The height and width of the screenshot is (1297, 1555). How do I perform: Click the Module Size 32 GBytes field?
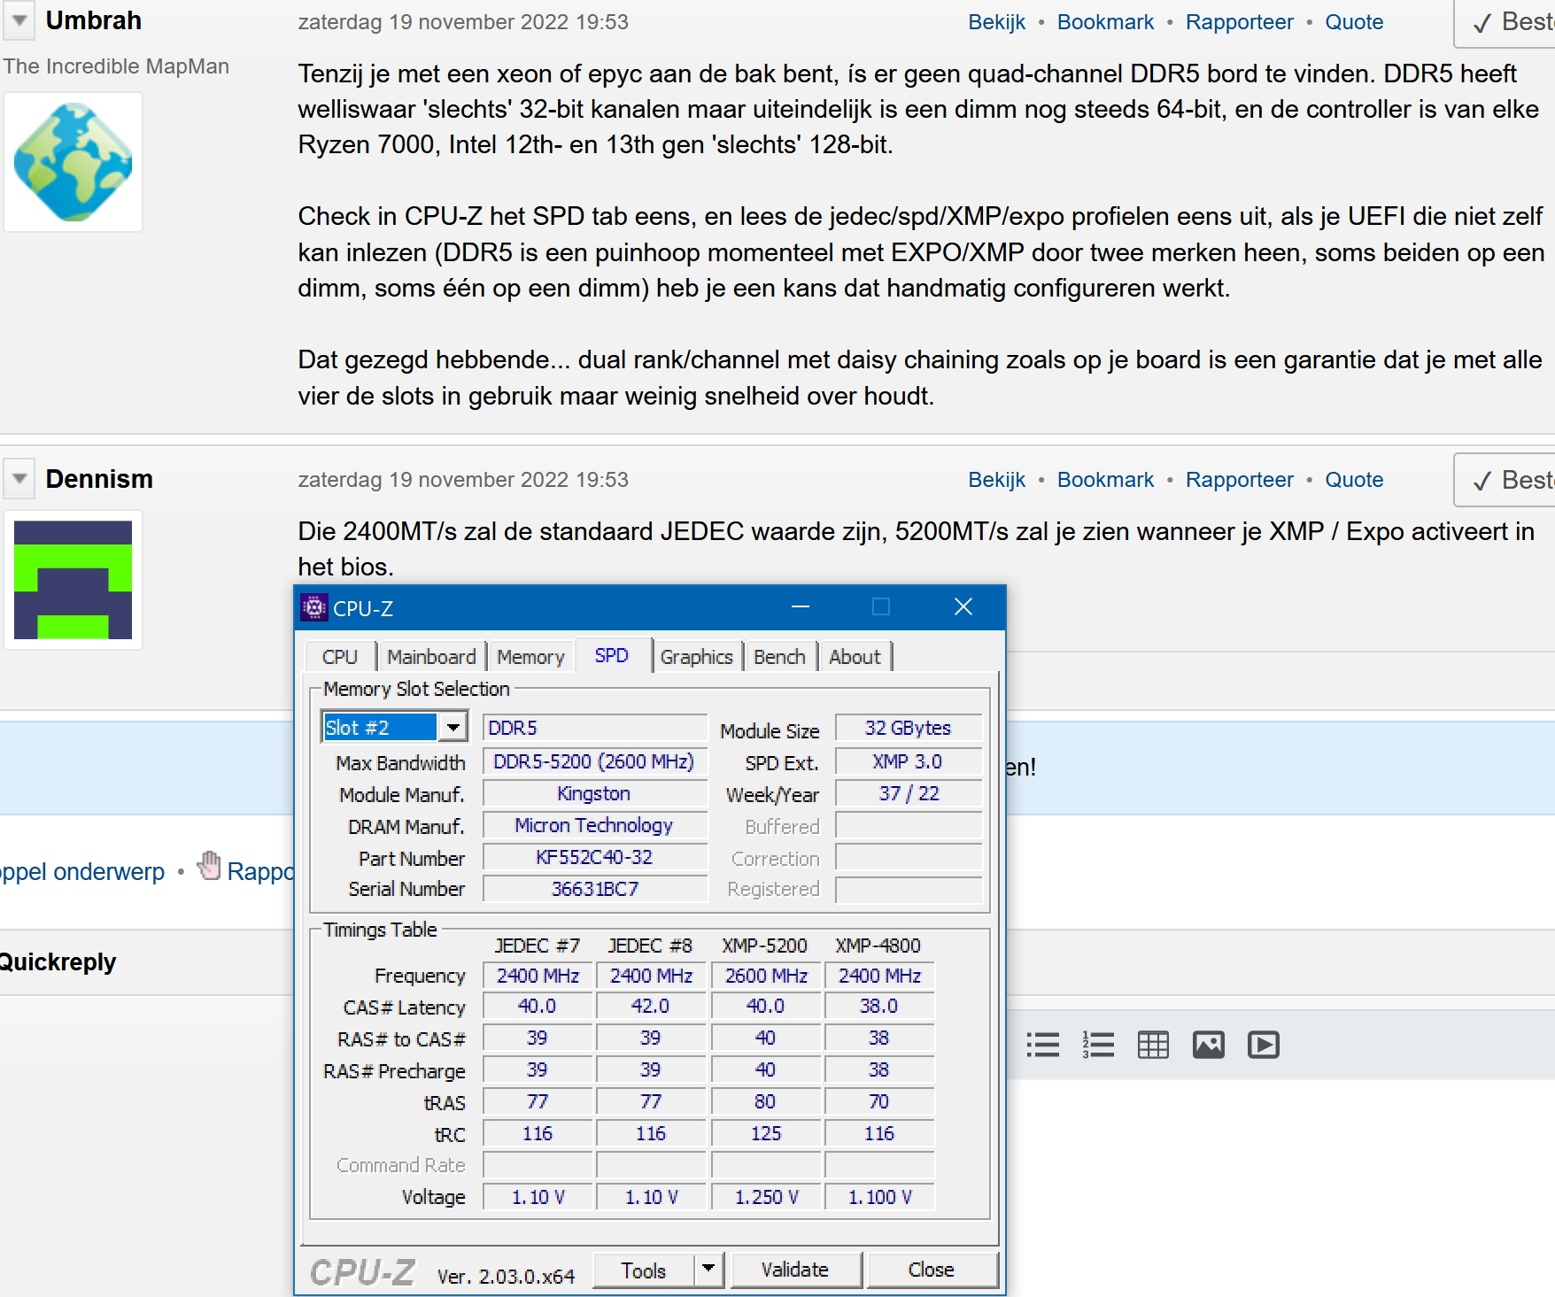point(909,728)
